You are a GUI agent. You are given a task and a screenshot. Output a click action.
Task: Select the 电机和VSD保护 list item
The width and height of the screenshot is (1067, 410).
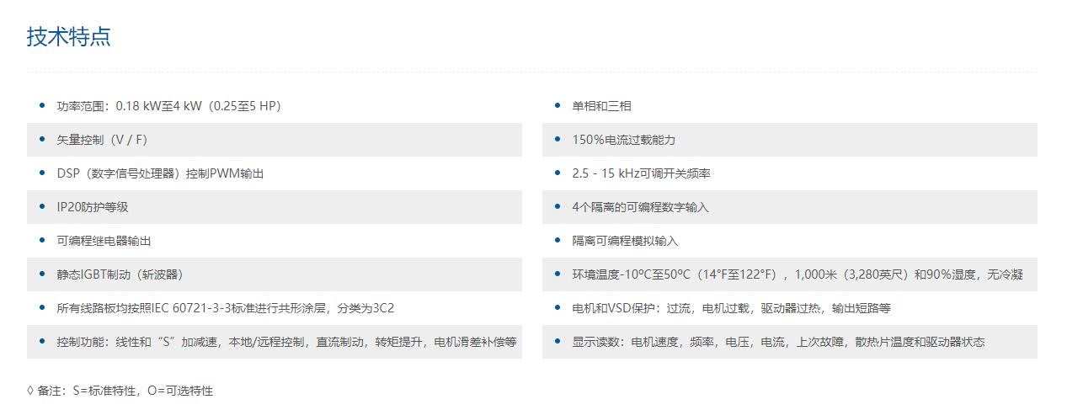pyautogui.click(x=731, y=308)
